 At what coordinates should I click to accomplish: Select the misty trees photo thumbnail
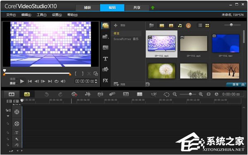pyautogui.click(x=193, y=71)
